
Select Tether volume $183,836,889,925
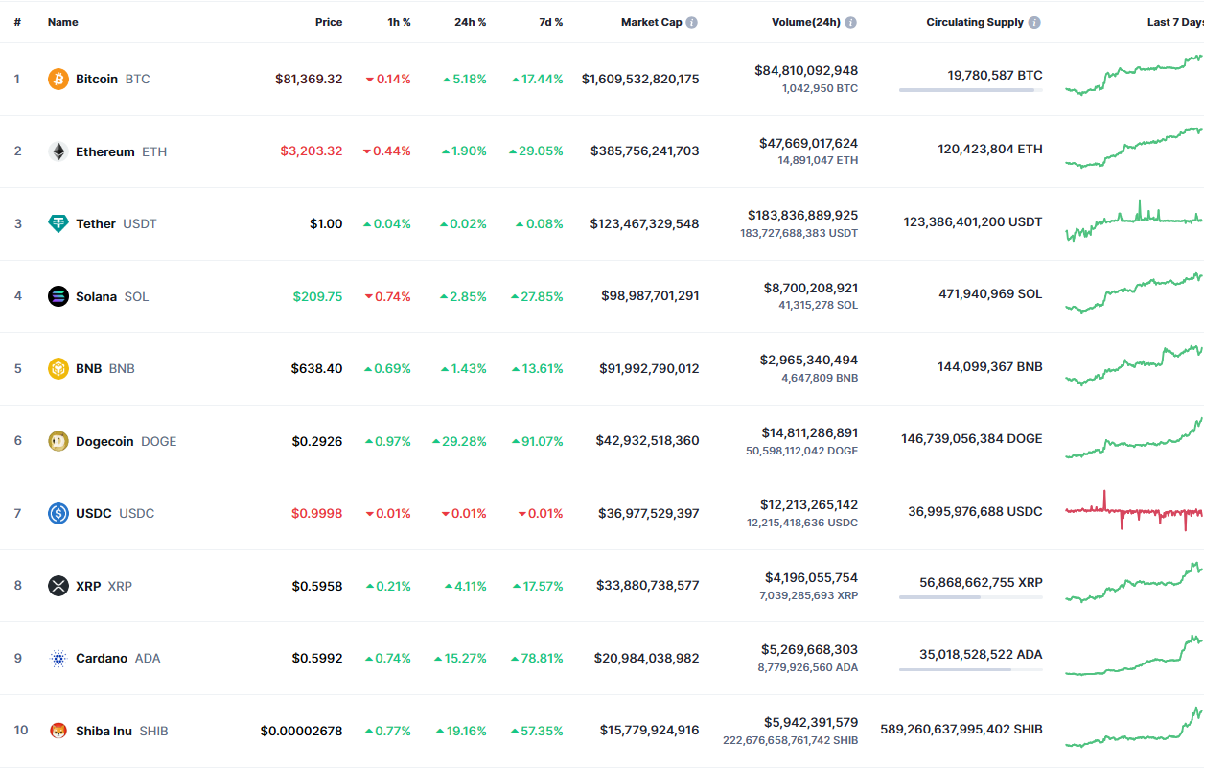click(x=803, y=215)
